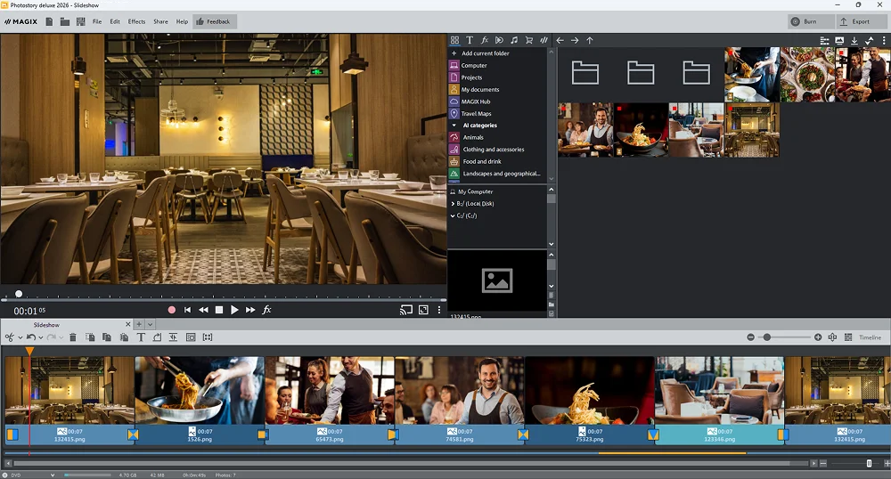The height and width of the screenshot is (479, 891).
Task: Go back with the left arrow in Media Pool
Action: [x=560, y=40]
